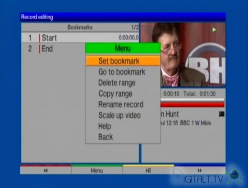Choose Copy range menu item
248x188 pixels.
pos(115,94)
